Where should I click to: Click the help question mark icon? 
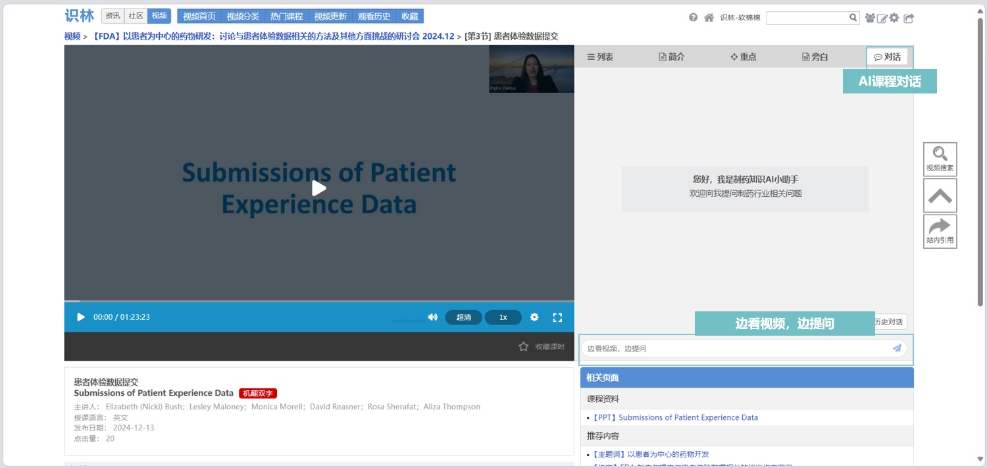(x=693, y=18)
